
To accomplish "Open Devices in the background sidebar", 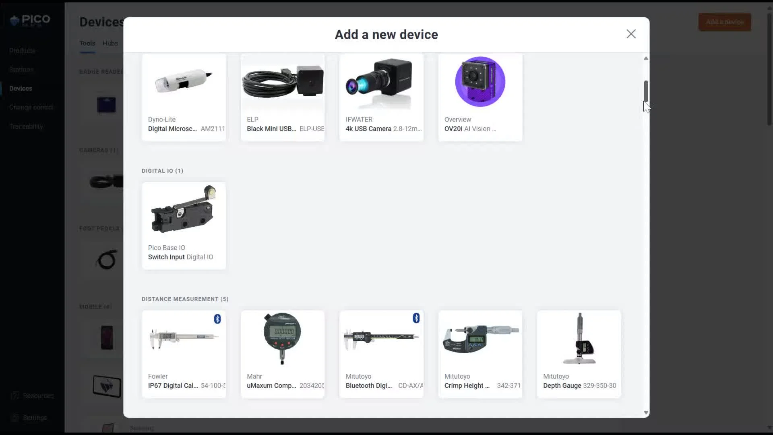I will point(21,88).
